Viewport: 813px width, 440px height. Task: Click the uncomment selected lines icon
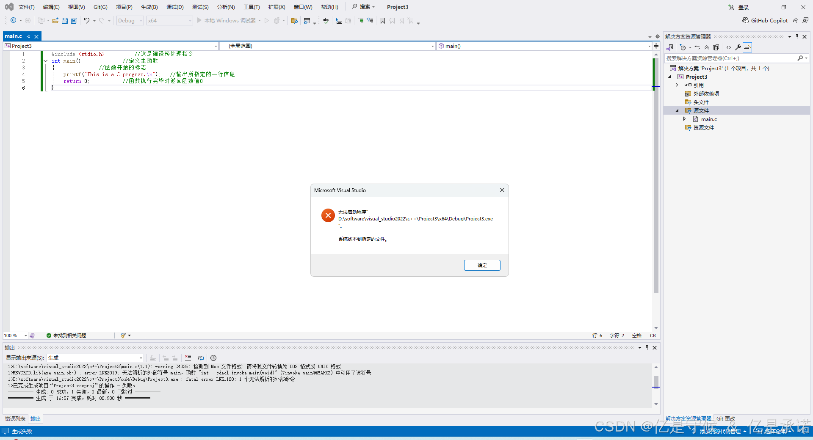coord(370,20)
